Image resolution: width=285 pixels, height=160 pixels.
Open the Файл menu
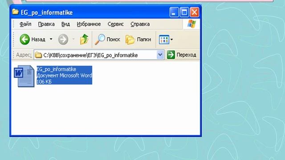pyautogui.click(x=25, y=24)
